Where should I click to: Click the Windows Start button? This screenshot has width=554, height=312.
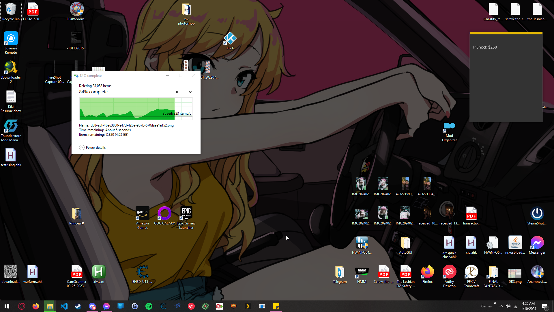click(7, 306)
